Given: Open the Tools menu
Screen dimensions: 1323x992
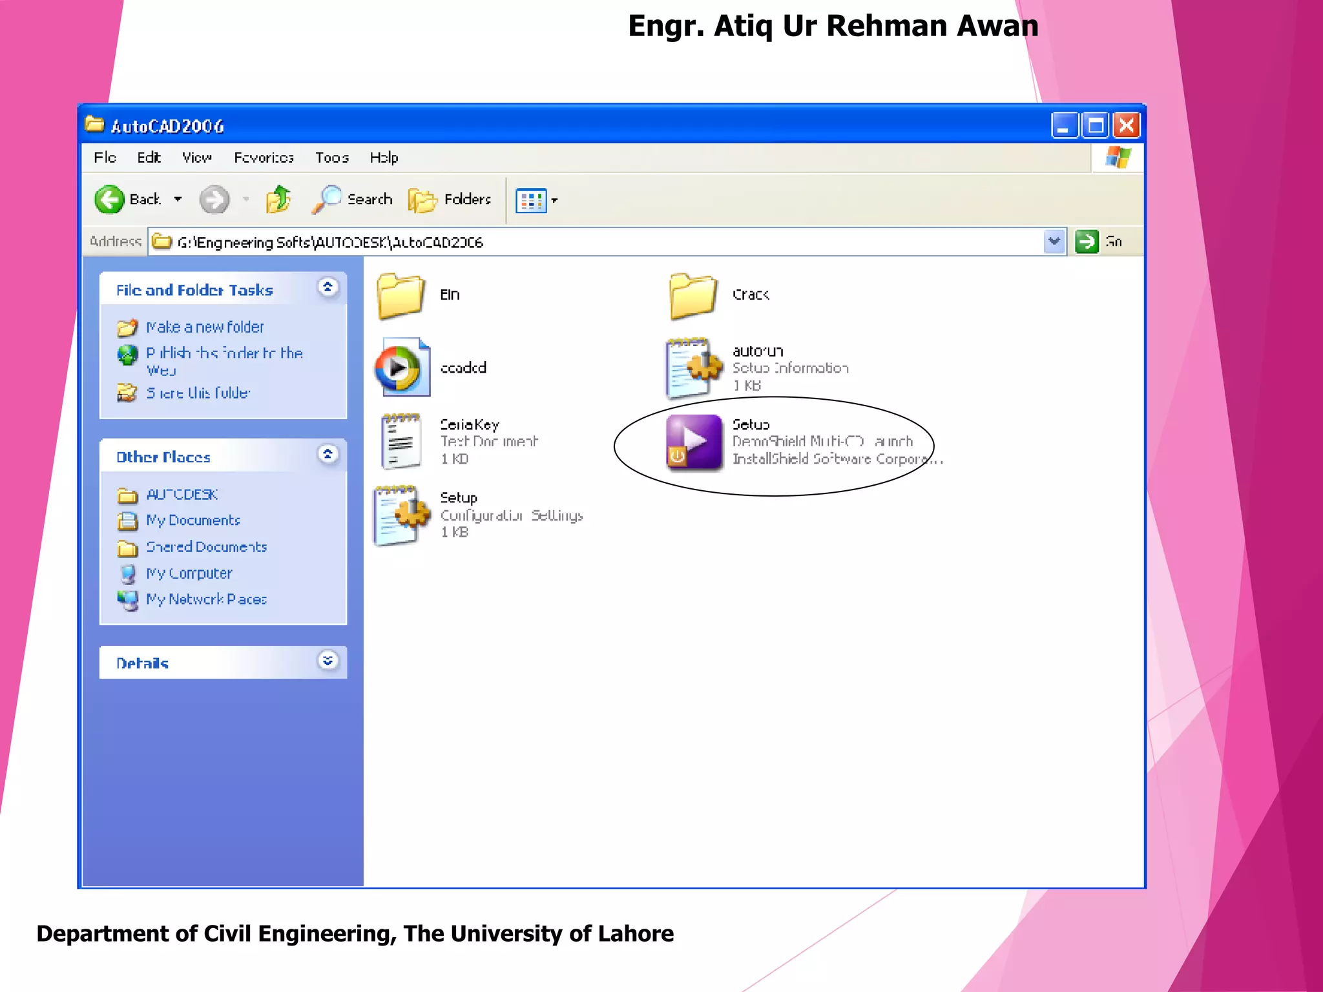Looking at the screenshot, I should click(332, 158).
